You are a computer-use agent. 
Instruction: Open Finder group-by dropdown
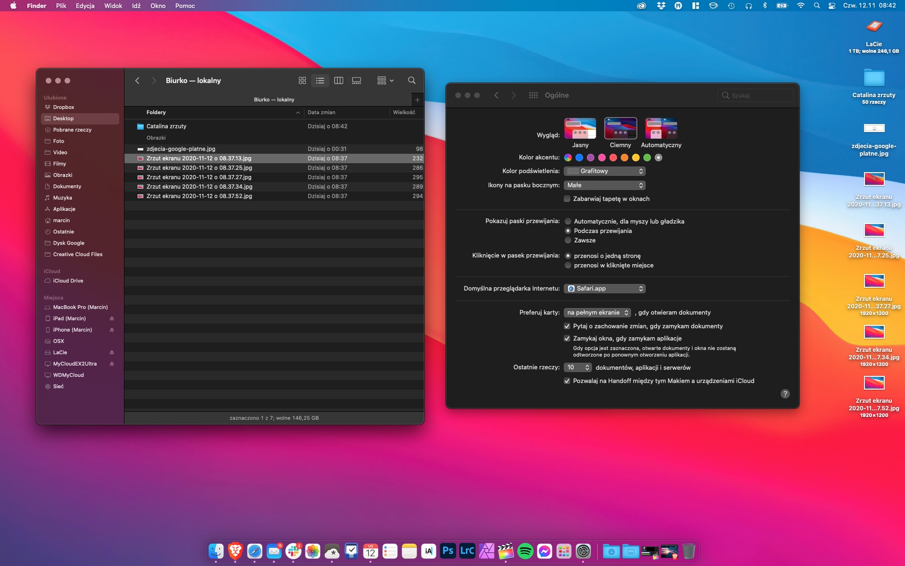pos(385,81)
